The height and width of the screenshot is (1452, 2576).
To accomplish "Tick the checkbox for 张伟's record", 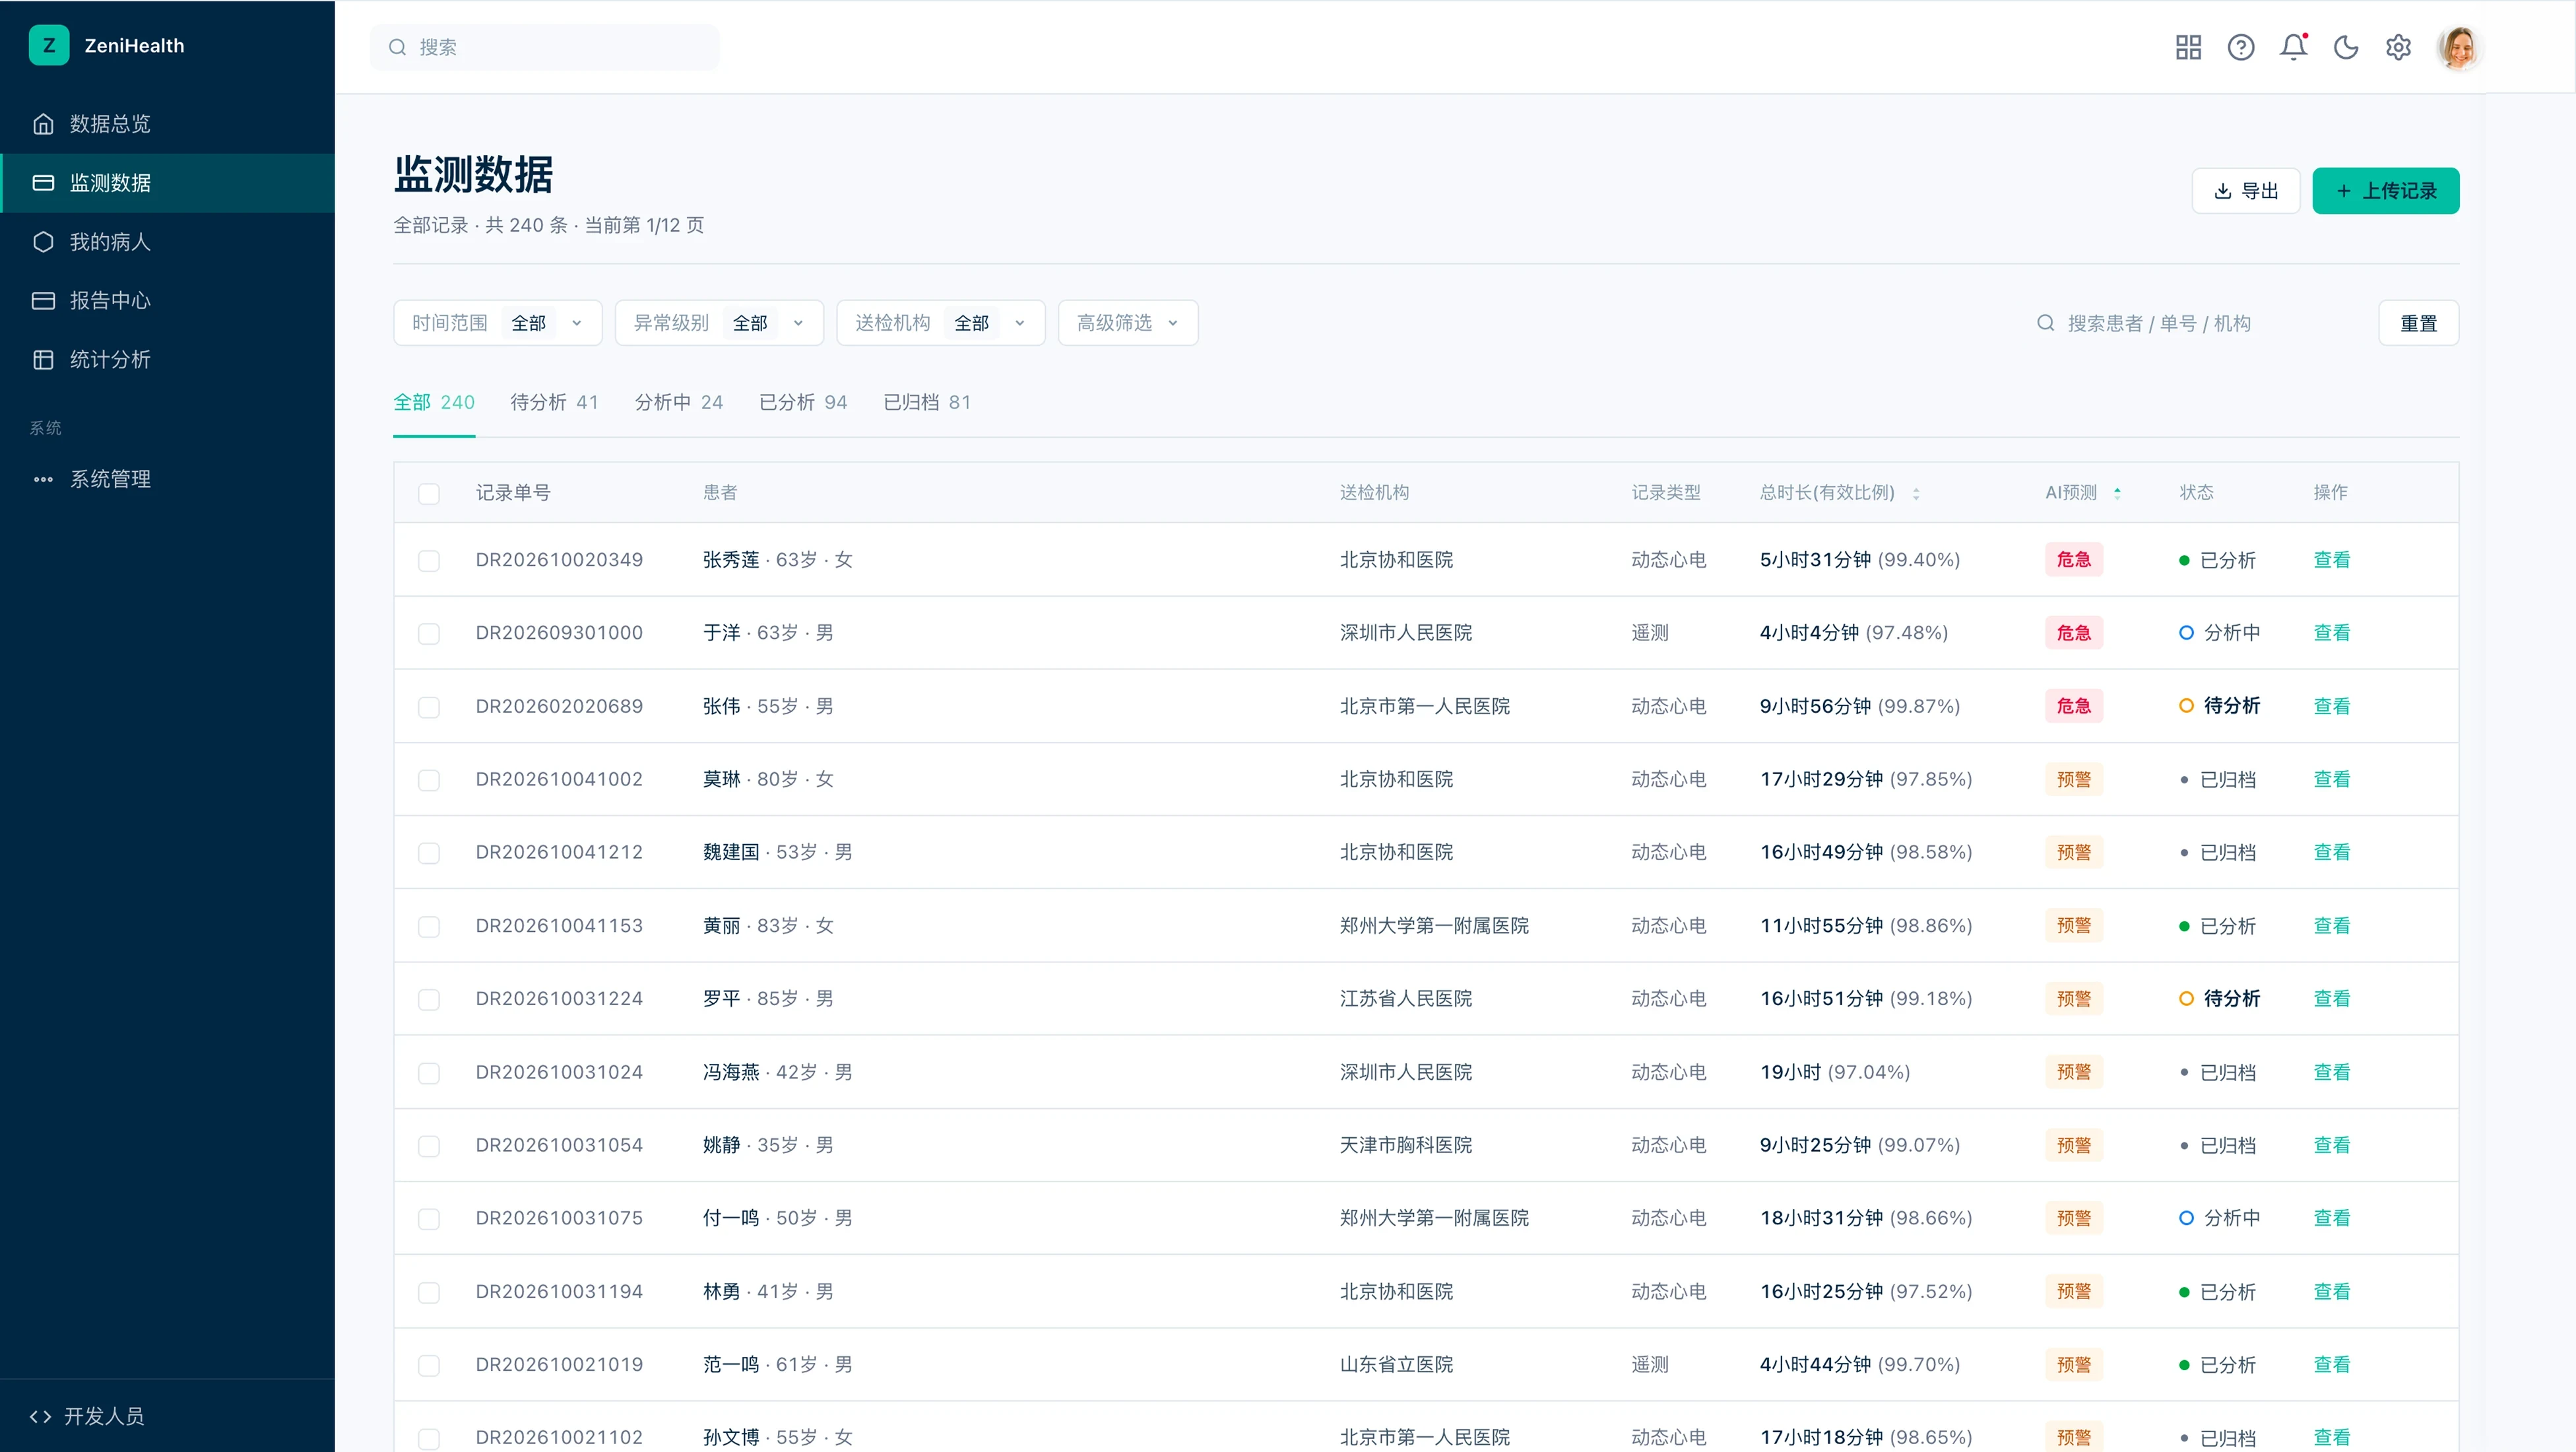I will [429, 707].
